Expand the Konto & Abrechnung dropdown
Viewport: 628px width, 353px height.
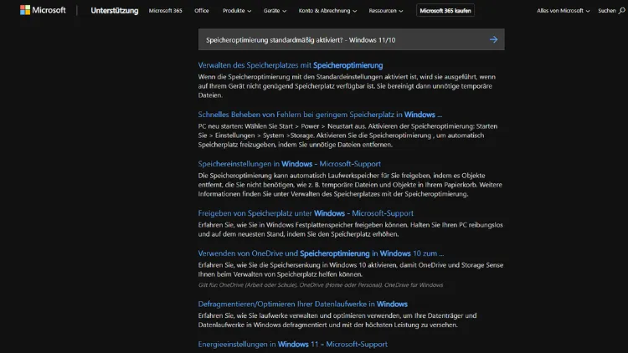[x=327, y=11]
